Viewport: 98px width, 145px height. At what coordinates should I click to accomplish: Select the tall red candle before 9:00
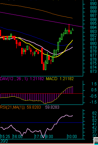click(42, 56)
